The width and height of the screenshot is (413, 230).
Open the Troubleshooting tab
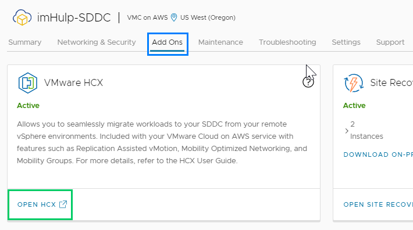pos(287,42)
